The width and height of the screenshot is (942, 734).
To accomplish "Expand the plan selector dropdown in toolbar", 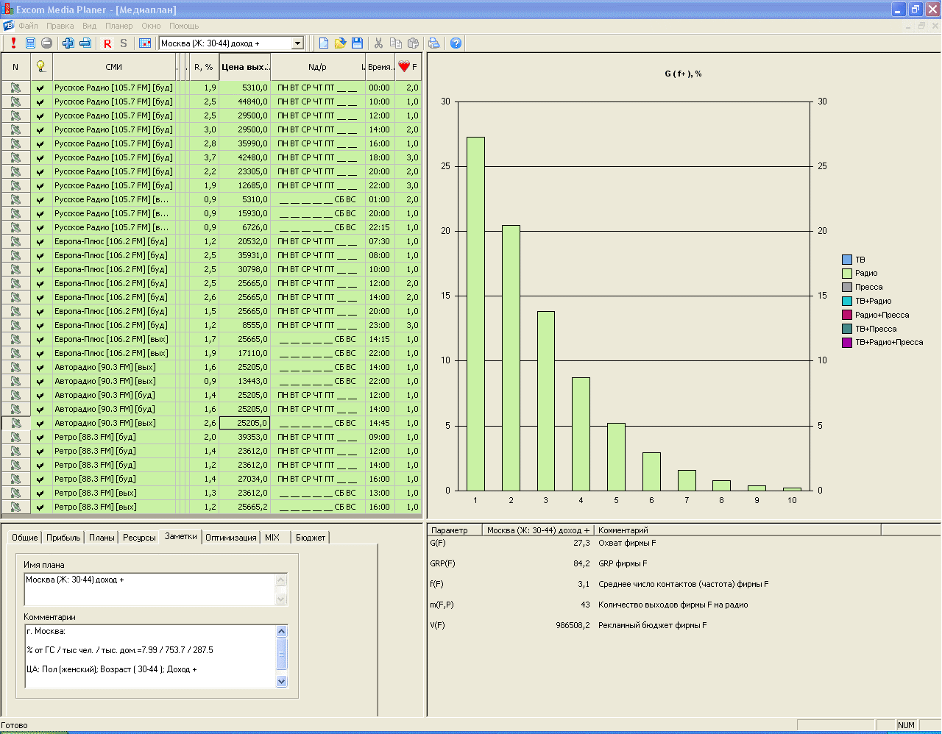I will click(298, 43).
